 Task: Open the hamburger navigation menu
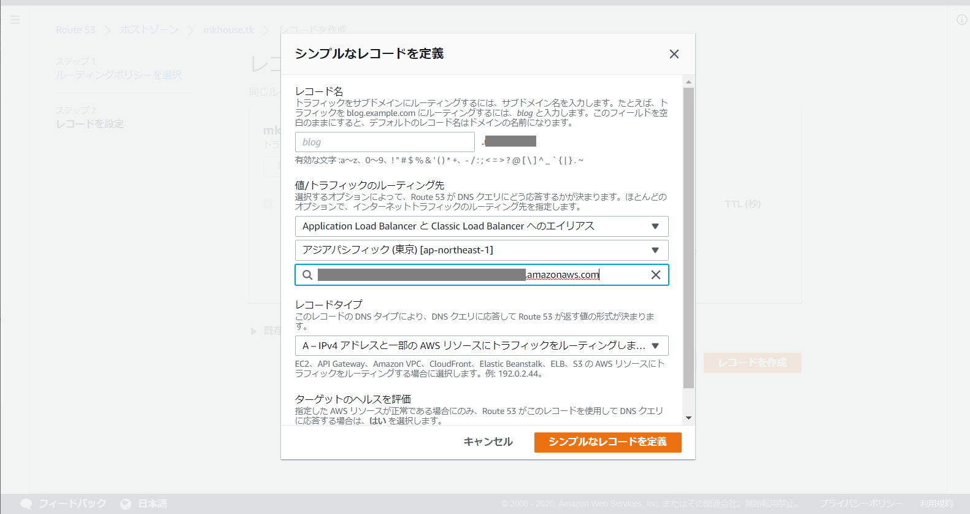click(x=15, y=20)
